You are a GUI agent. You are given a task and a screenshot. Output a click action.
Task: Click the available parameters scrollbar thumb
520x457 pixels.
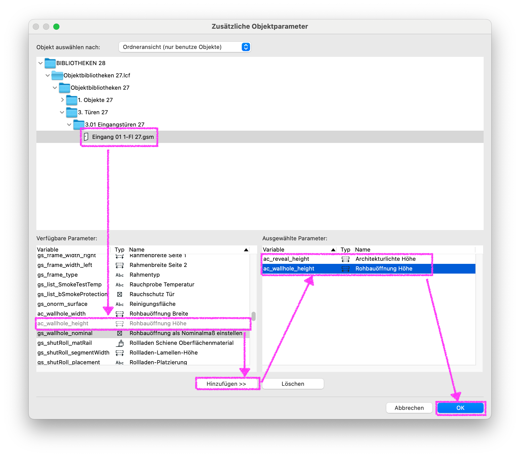coord(254,316)
